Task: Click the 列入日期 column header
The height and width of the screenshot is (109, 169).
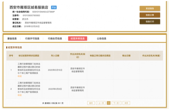Action: point(55,56)
